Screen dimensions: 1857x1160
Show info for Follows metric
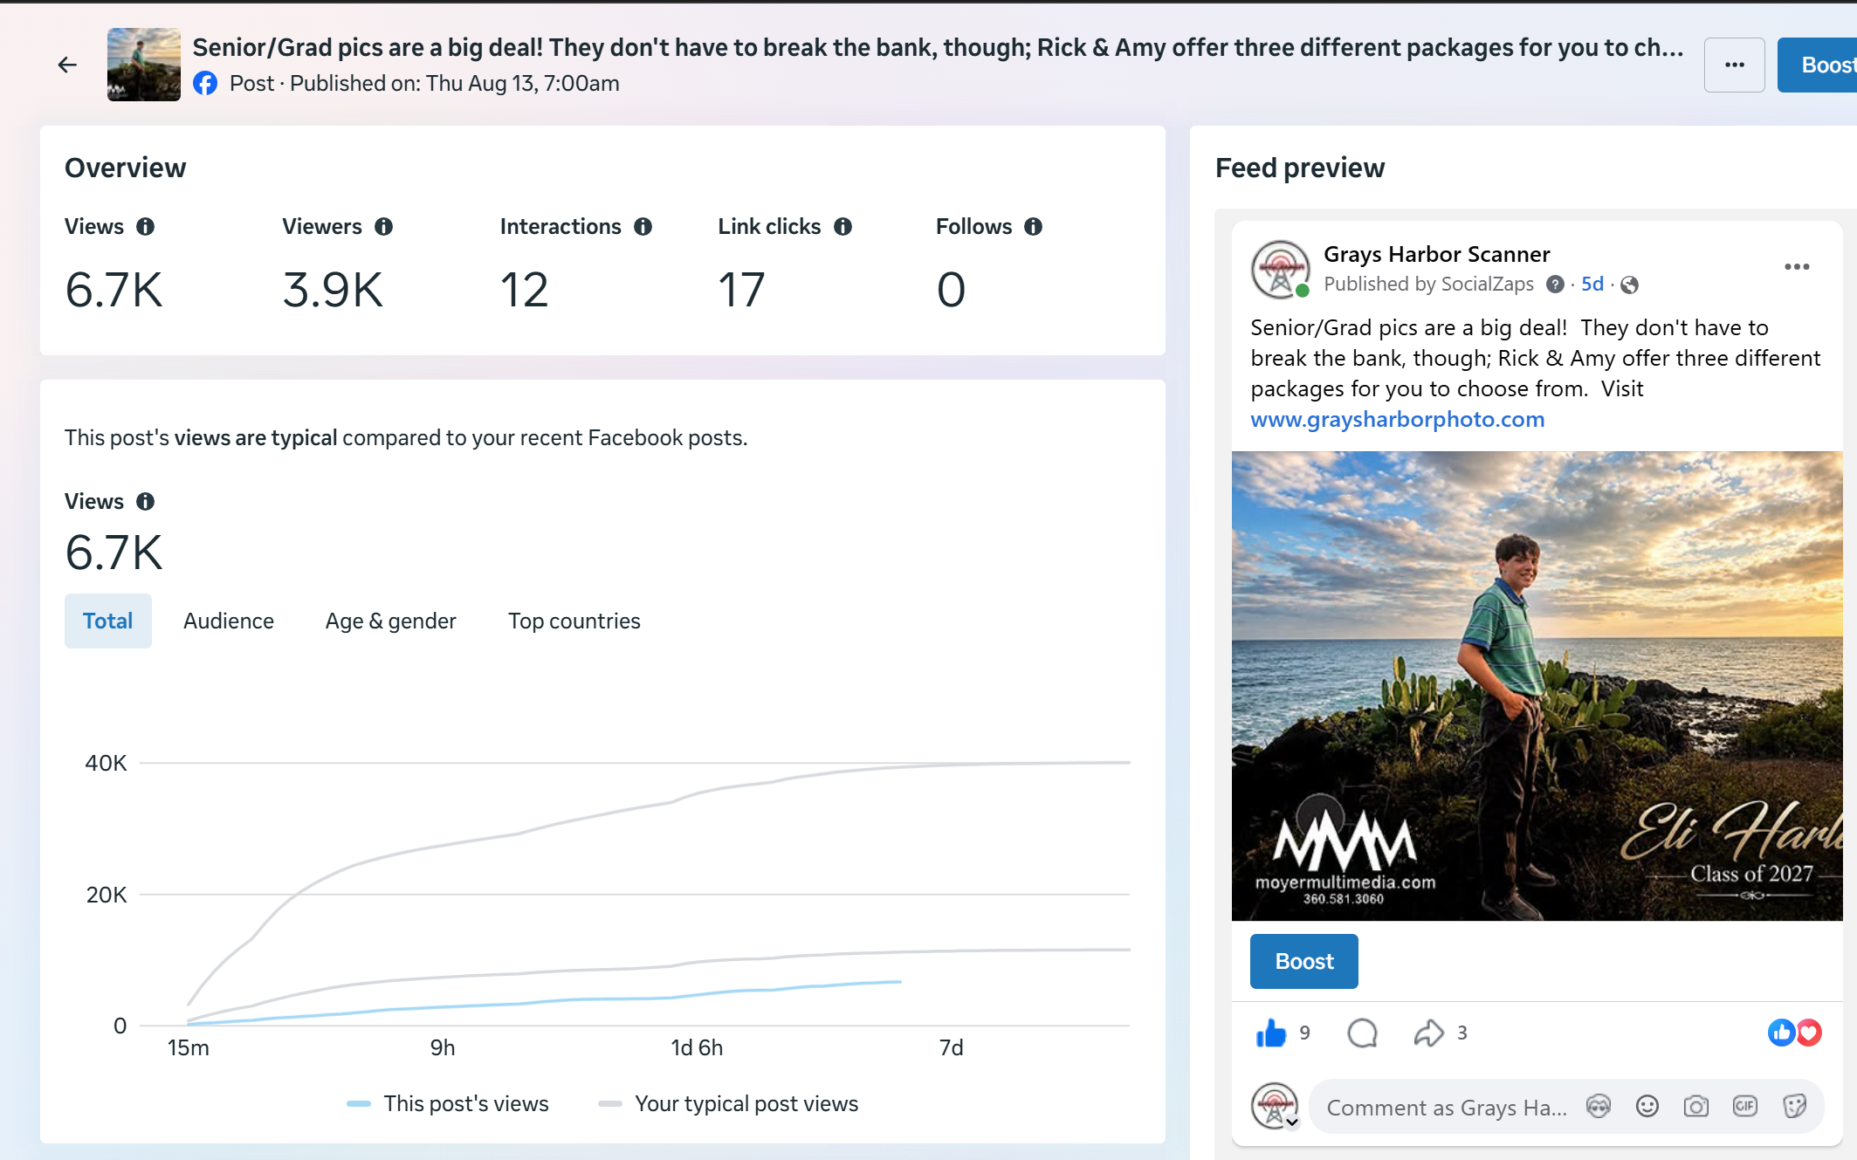(x=1034, y=227)
